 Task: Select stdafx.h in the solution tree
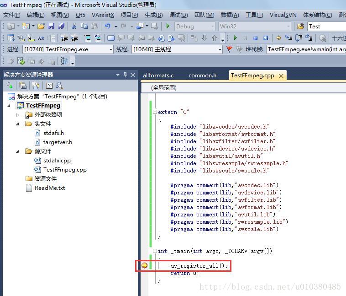tap(53, 133)
